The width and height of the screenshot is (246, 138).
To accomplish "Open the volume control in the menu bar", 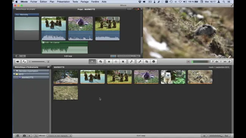I will click(185, 2).
